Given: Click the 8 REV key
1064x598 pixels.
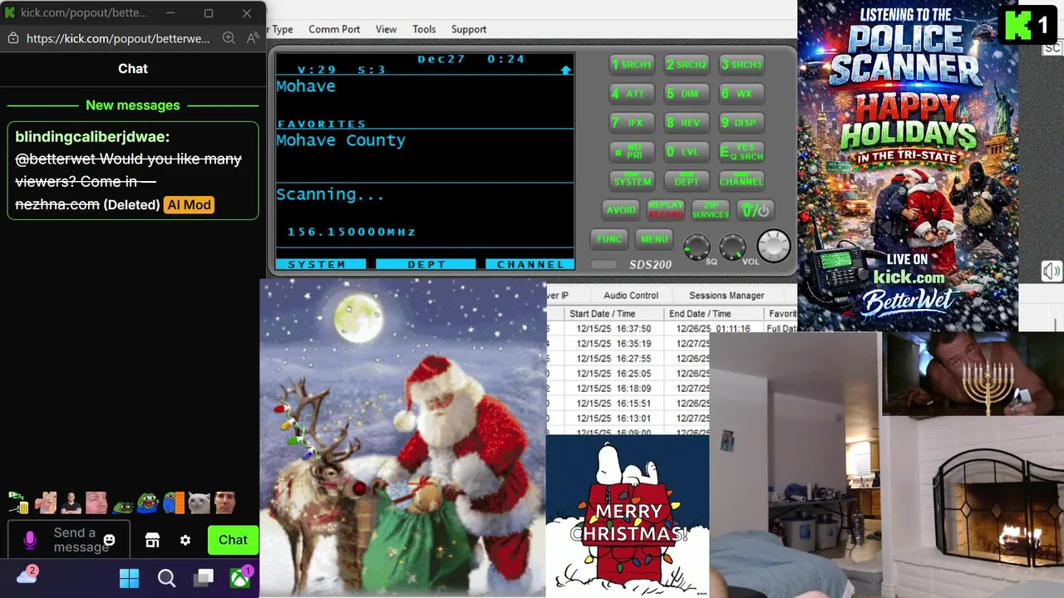Looking at the screenshot, I should [687, 123].
